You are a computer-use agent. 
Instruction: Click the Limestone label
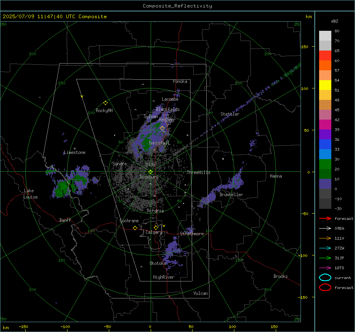(75, 152)
